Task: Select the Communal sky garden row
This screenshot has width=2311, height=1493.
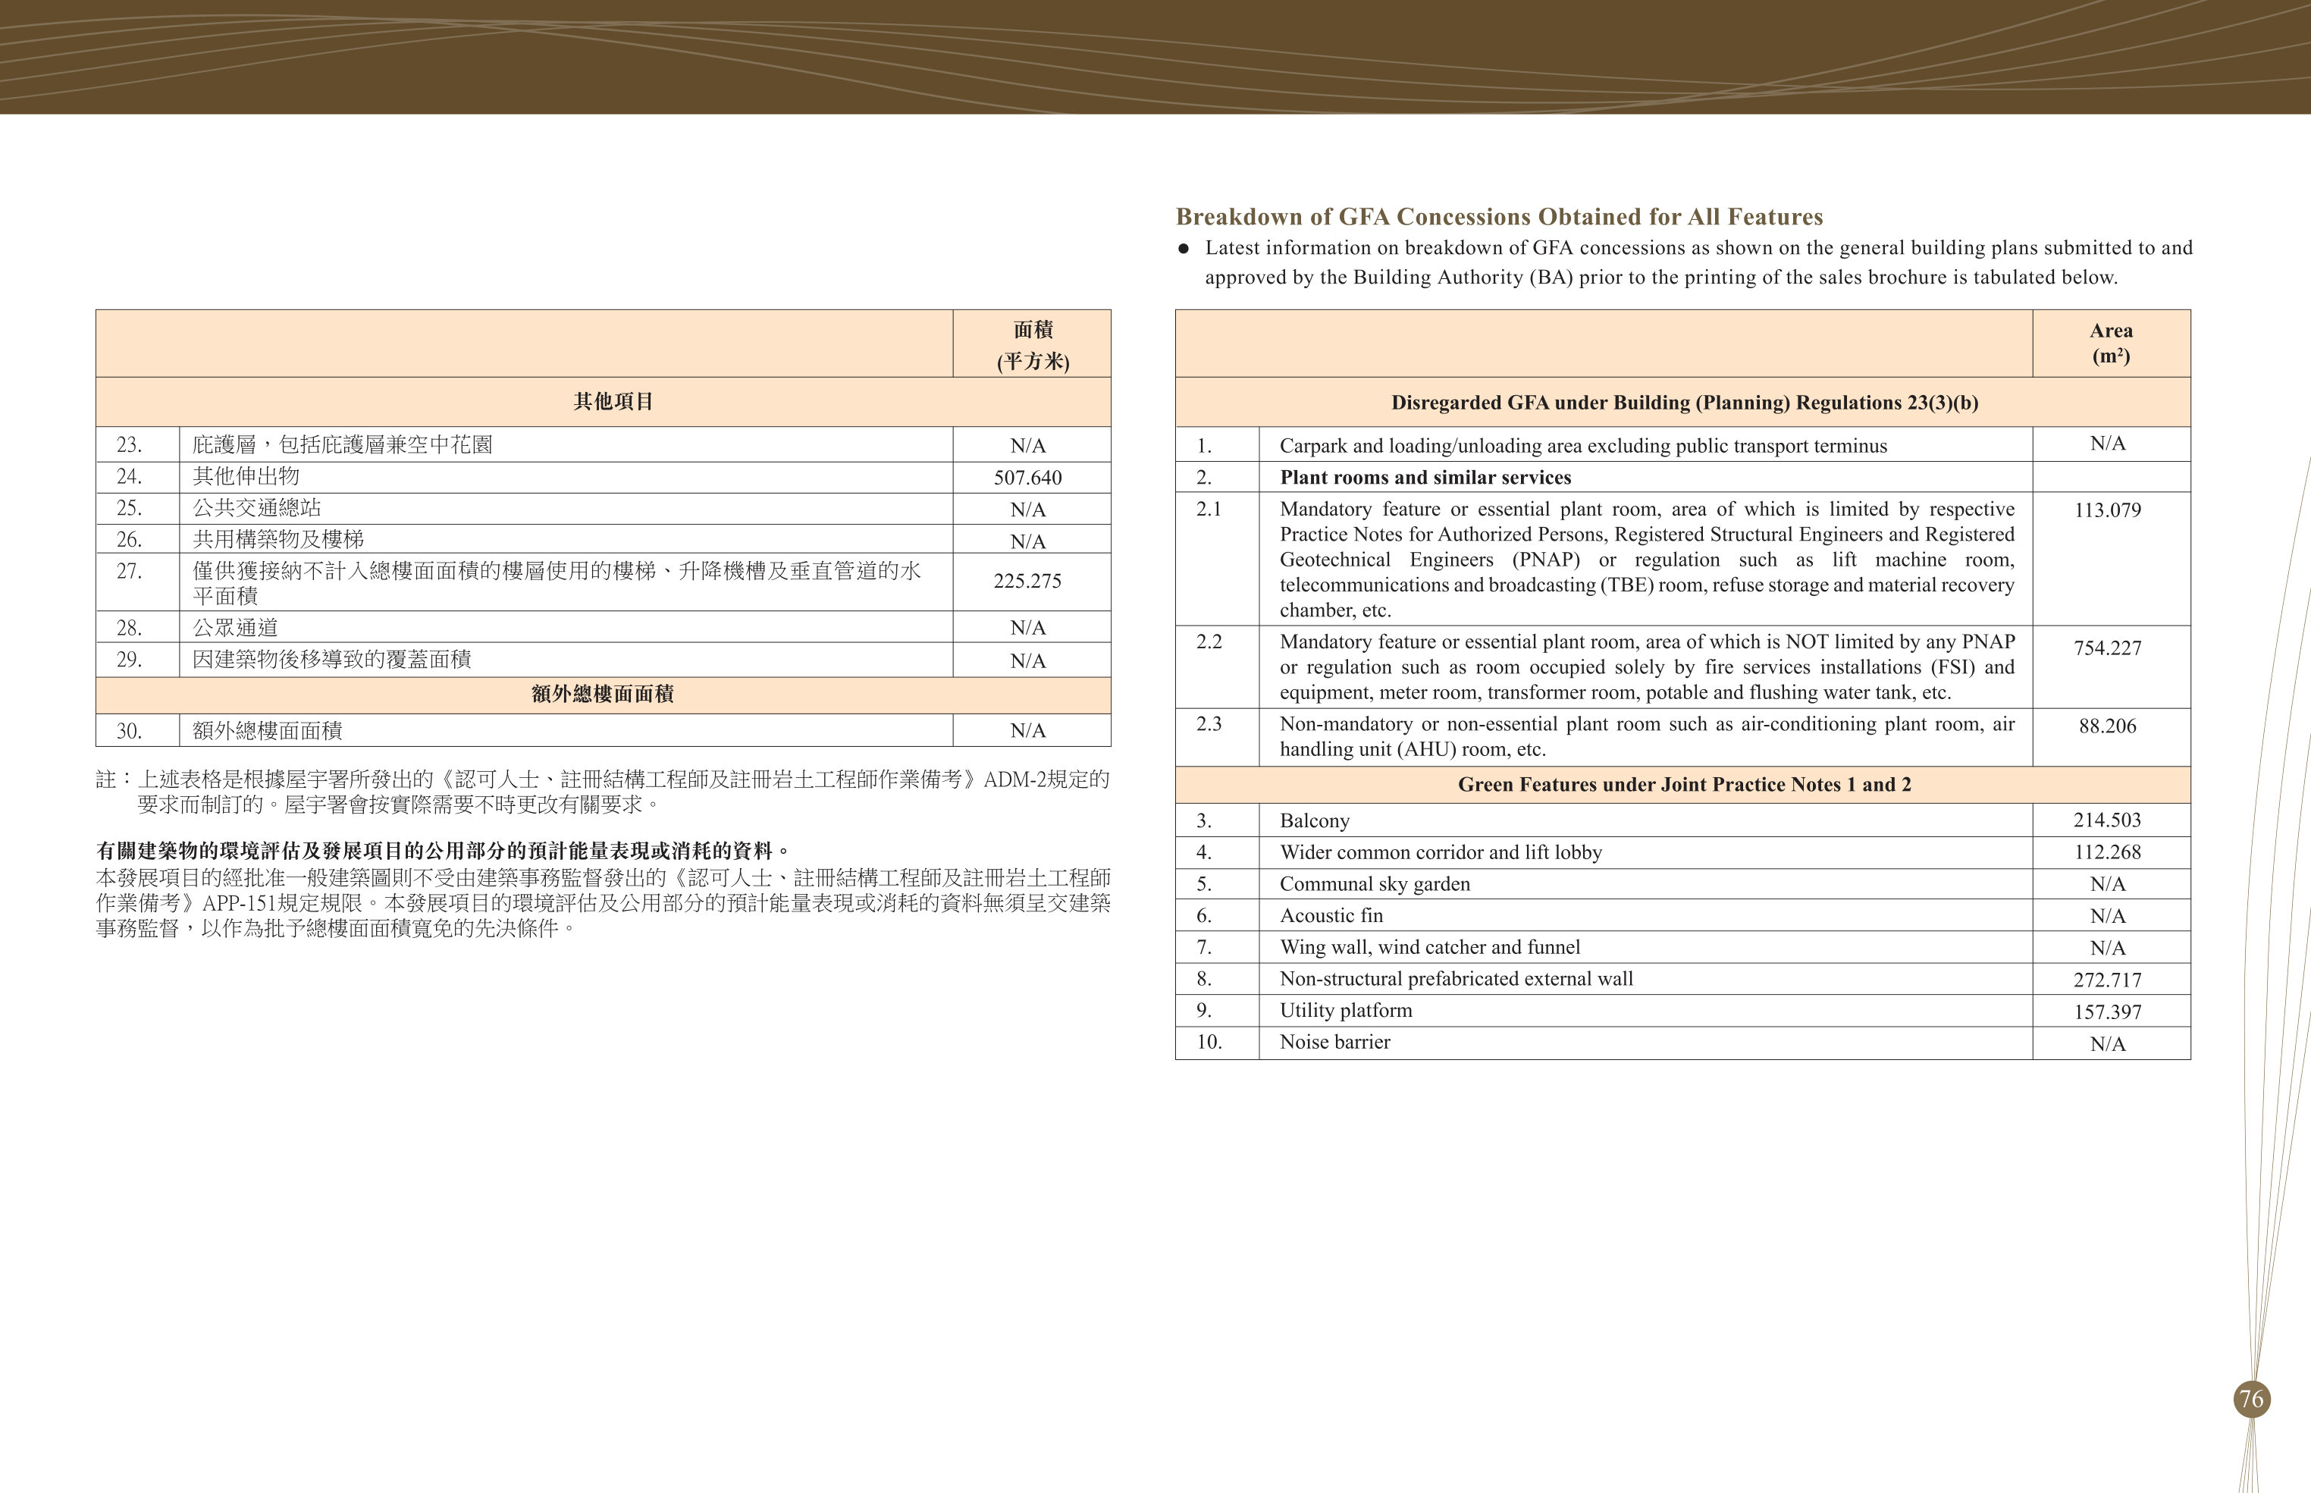Action: coord(1683,884)
